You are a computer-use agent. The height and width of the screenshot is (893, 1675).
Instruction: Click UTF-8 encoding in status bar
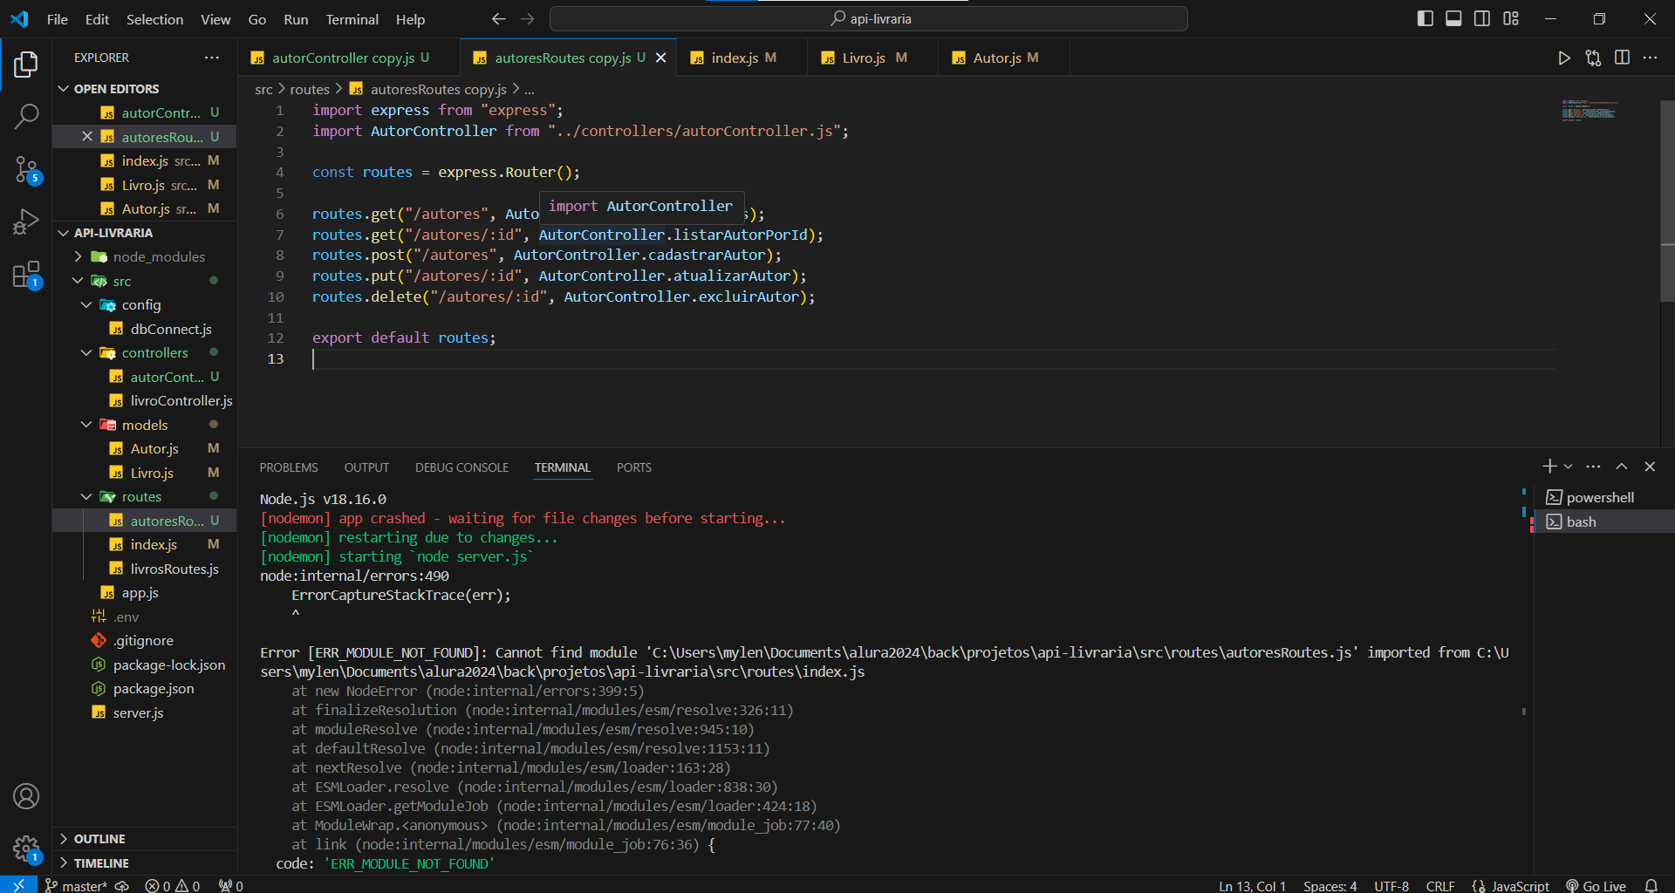click(1391, 885)
